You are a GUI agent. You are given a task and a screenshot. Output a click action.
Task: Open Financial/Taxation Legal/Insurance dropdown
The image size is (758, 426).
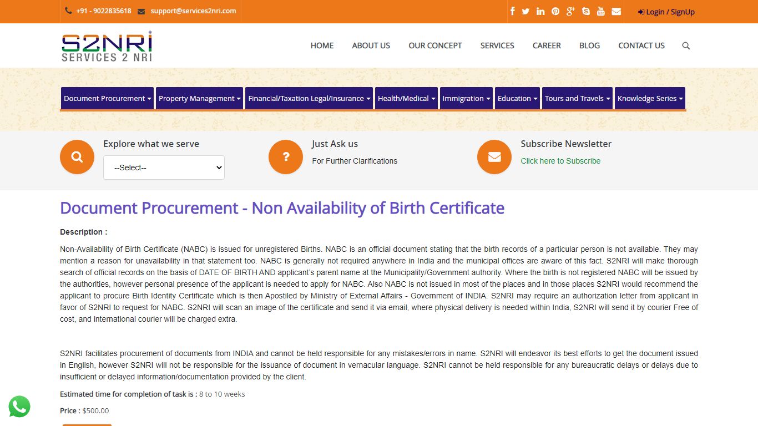(x=309, y=98)
